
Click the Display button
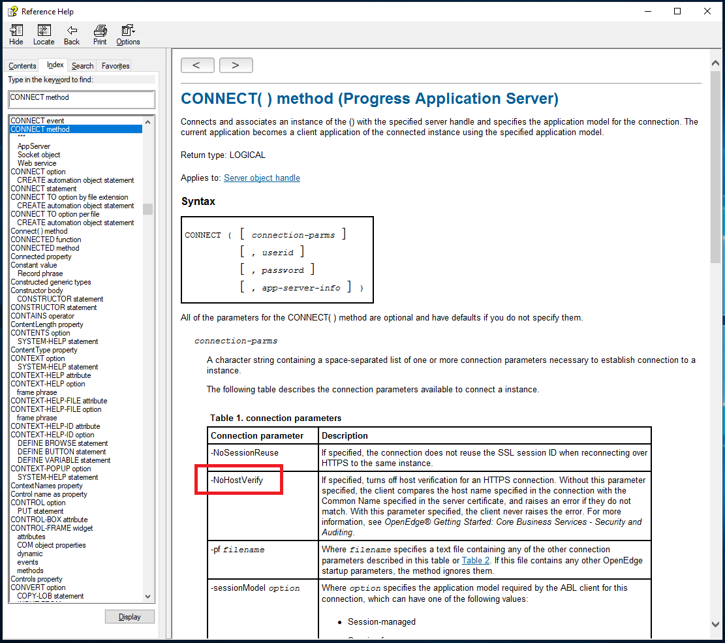coord(129,617)
